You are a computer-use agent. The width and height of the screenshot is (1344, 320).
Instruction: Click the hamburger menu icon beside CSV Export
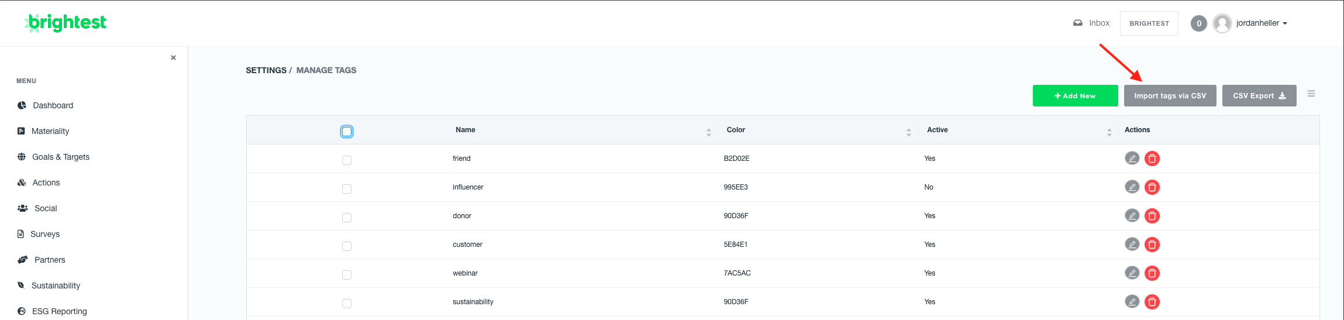click(x=1311, y=94)
